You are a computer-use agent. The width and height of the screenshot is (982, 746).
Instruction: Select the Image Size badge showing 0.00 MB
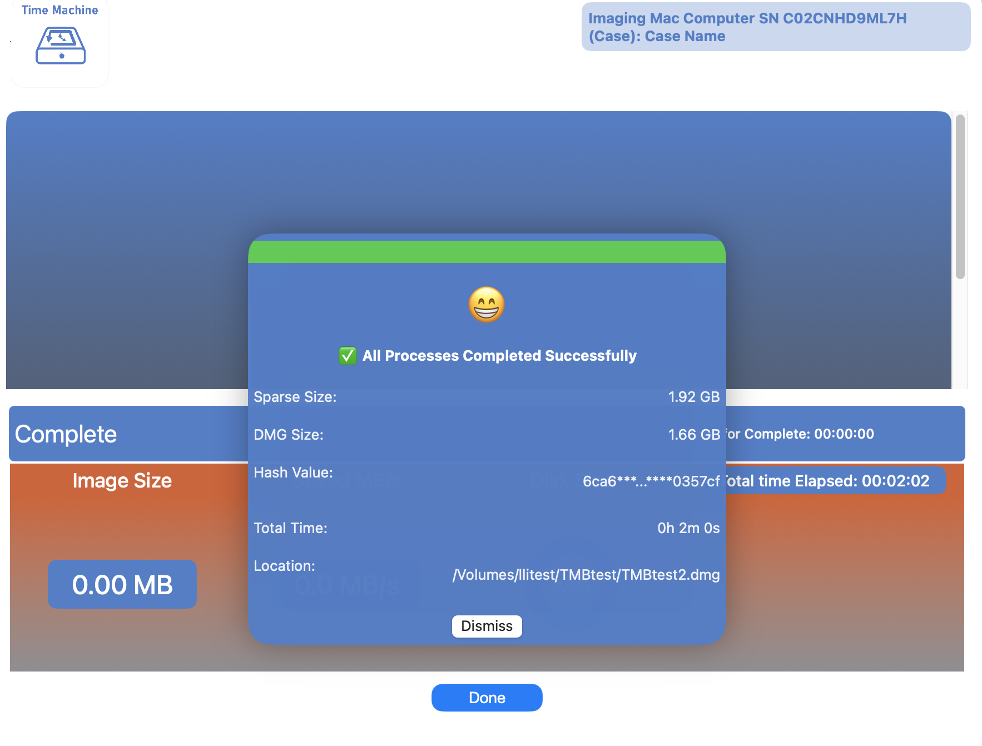tap(122, 584)
